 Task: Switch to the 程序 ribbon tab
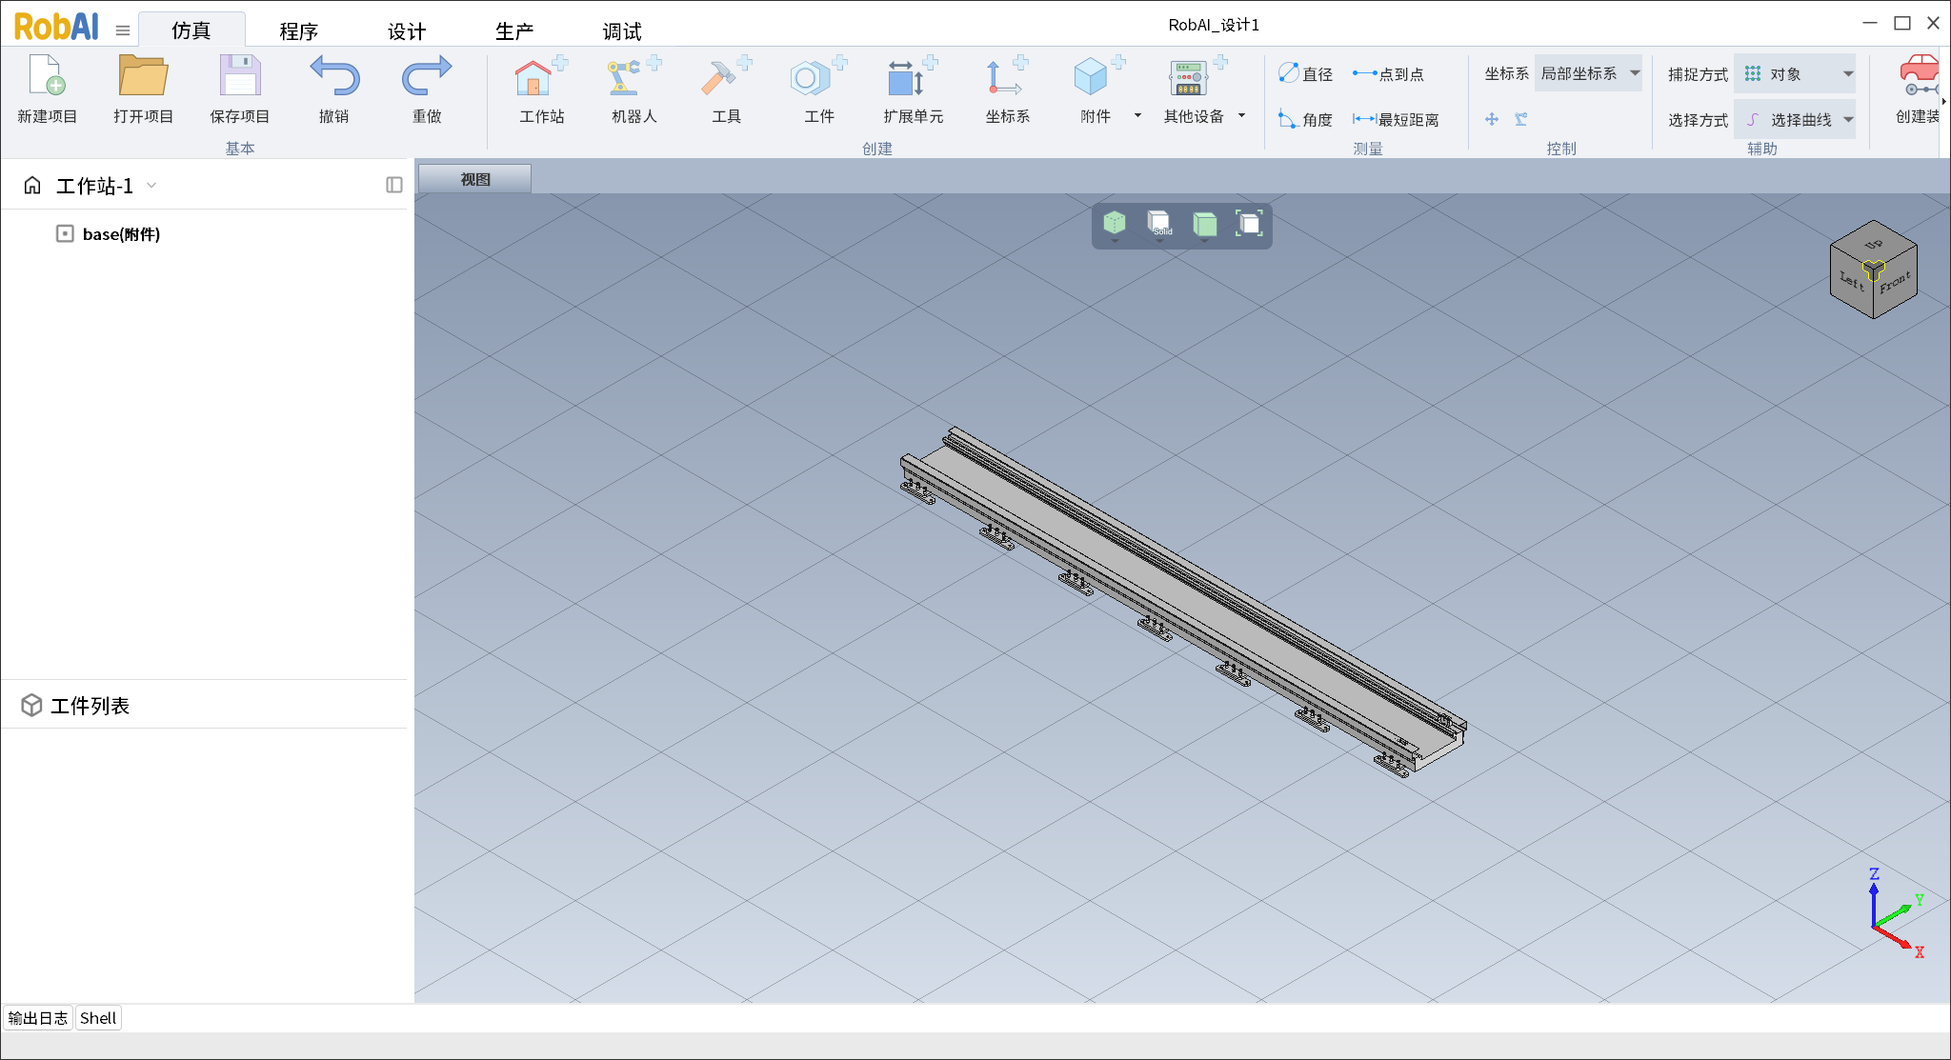[x=298, y=31]
